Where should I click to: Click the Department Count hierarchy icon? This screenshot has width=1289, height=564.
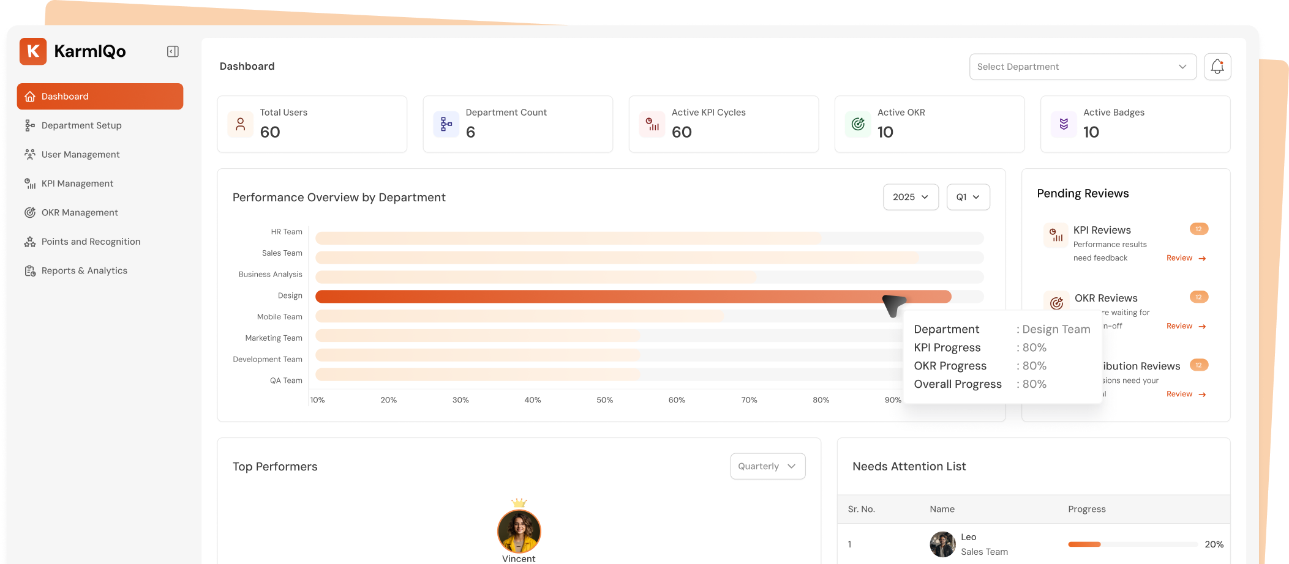(446, 124)
